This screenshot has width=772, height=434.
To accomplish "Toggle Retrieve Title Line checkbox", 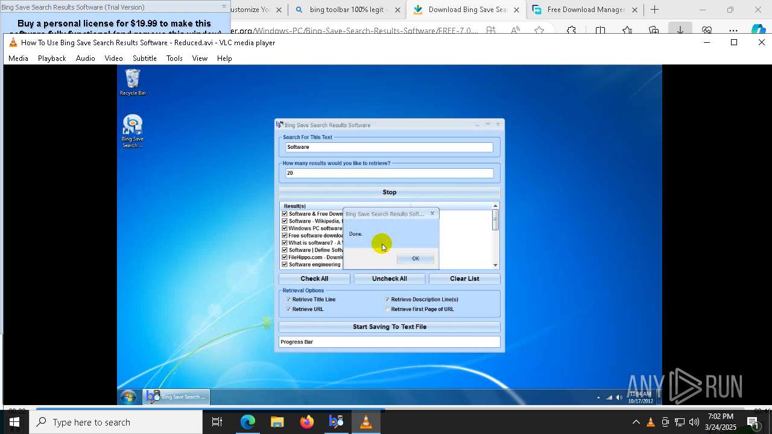I will [288, 300].
